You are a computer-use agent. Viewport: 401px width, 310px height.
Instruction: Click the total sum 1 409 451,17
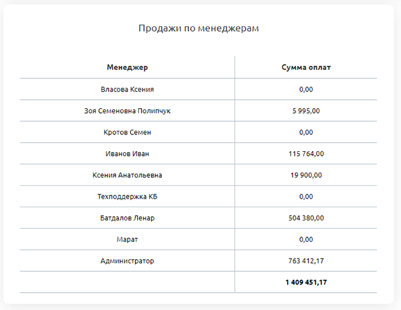(306, 282)
